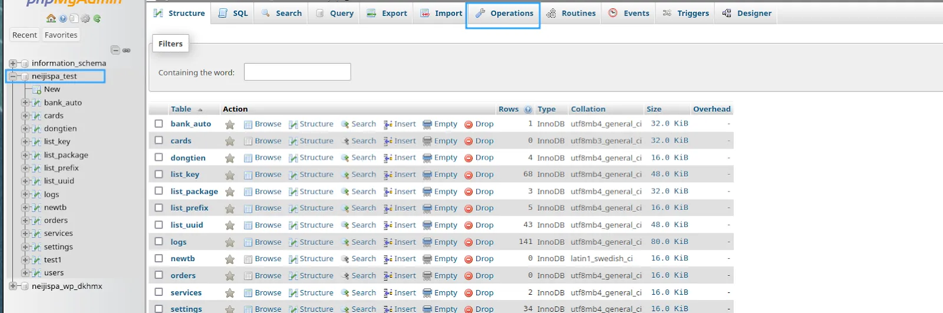Expand logs node in navigation tree
The height and width of the screenshot is (313, 943).
pos(25,194)
